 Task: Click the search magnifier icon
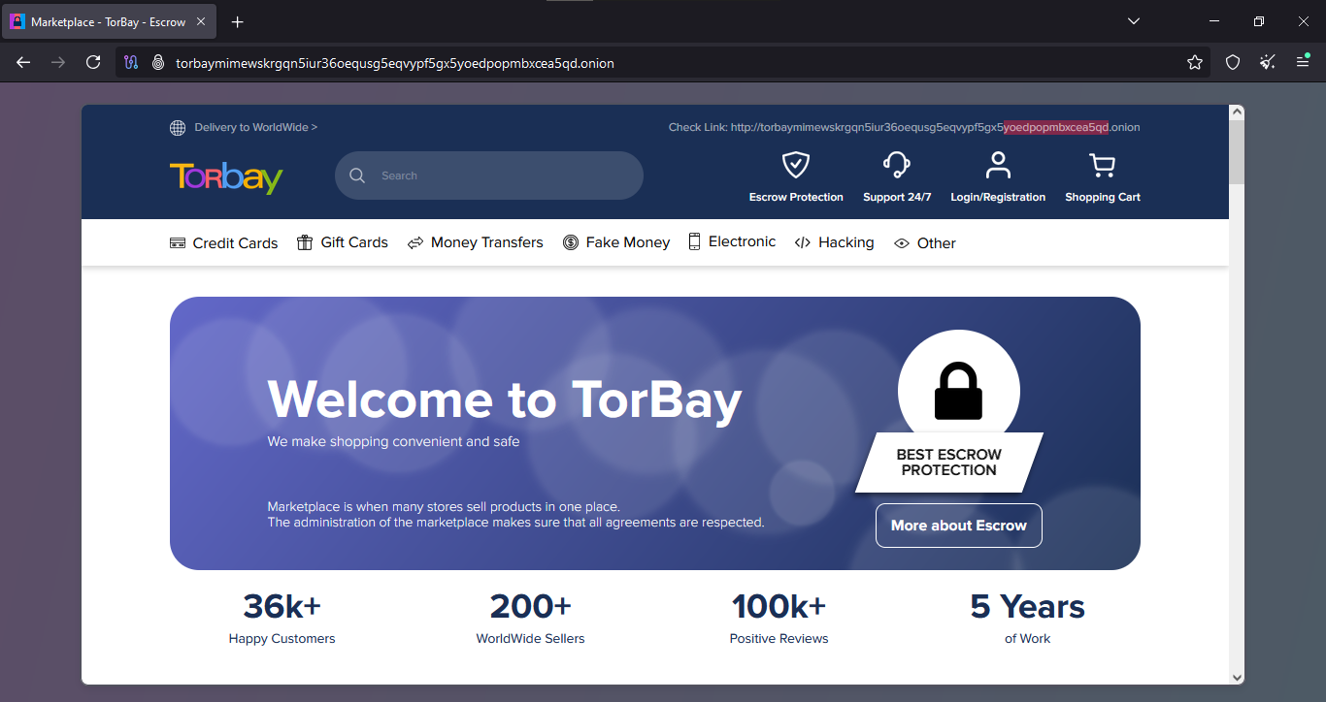tap(357, 175)
